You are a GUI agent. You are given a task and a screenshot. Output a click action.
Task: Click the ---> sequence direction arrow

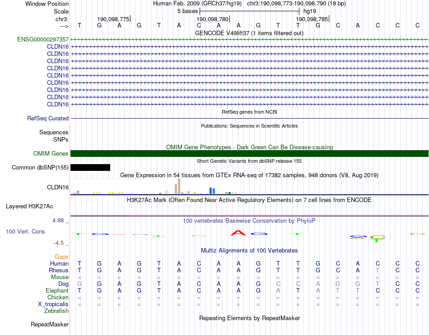64,26
